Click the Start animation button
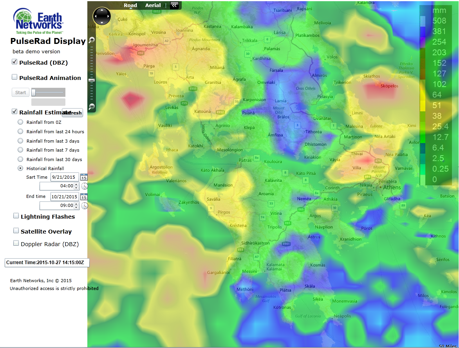 (20, 92)
